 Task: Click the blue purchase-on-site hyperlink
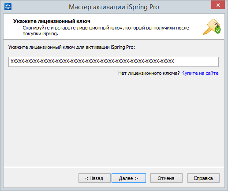tap(200, 73)
